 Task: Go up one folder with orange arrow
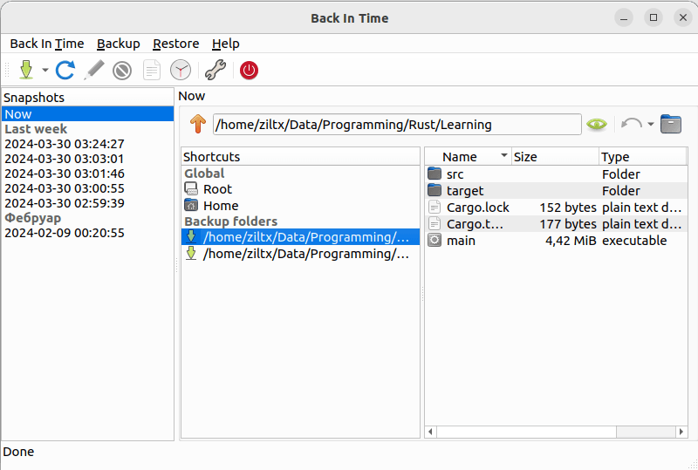(x=197, y=125)
